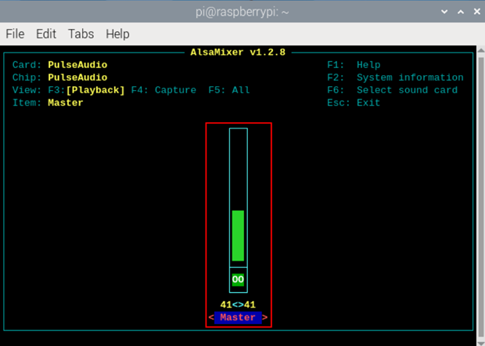Toggle the OO mute indicator for Master
Screen dimensions: 485x346
[x=238, y=279]
